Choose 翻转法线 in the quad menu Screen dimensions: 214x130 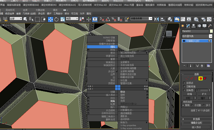pyautogui.click(x=102, y=120)
